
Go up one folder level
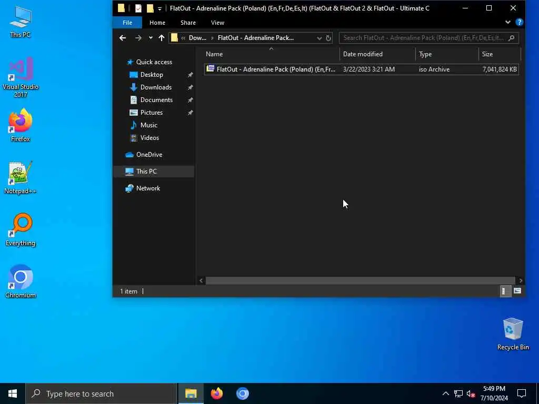(x=162, y=38)
